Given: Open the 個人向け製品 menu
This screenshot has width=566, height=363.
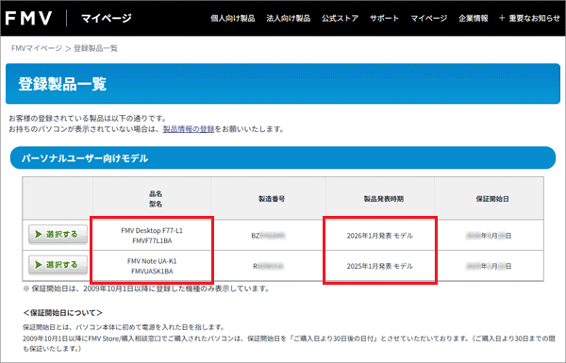Looking at the screenshot, I should [x=233, y=18].
